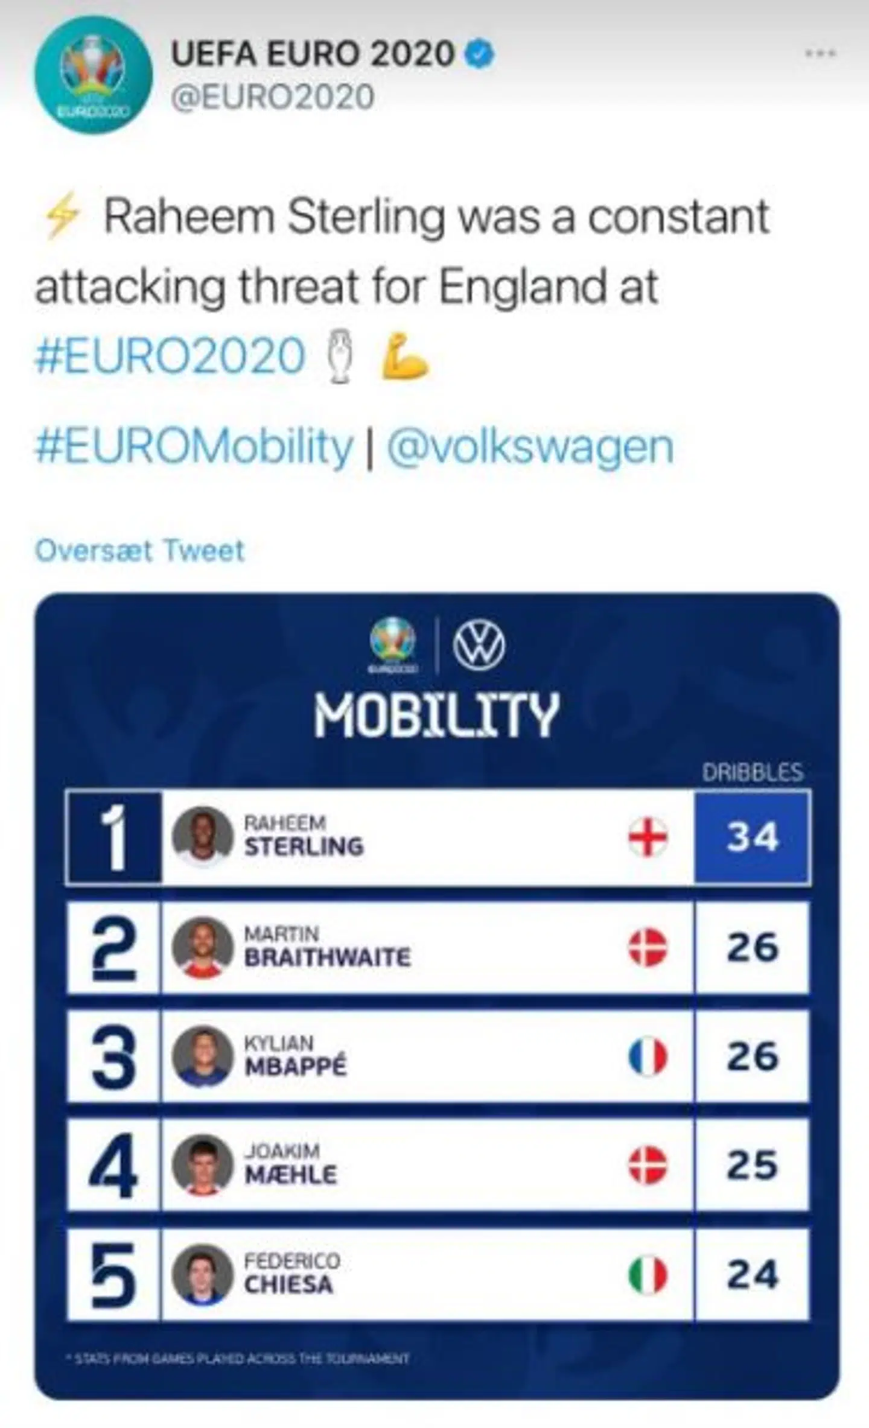
Task: Click Sterling's 34 dribbles value
Action: coord(752,837)
